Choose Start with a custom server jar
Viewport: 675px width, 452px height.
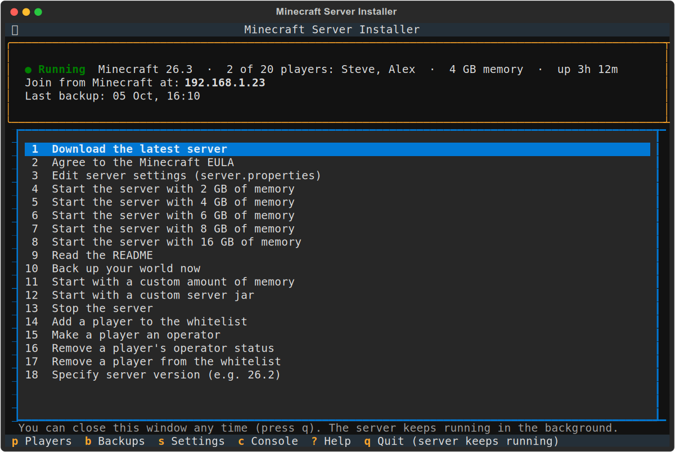pyautogui.click(x=337, y=295)
